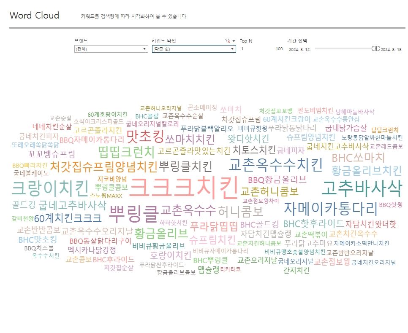The image size is (408, 333).
Task: Click the word "갈비천왕"
Action: click(23, 218)
